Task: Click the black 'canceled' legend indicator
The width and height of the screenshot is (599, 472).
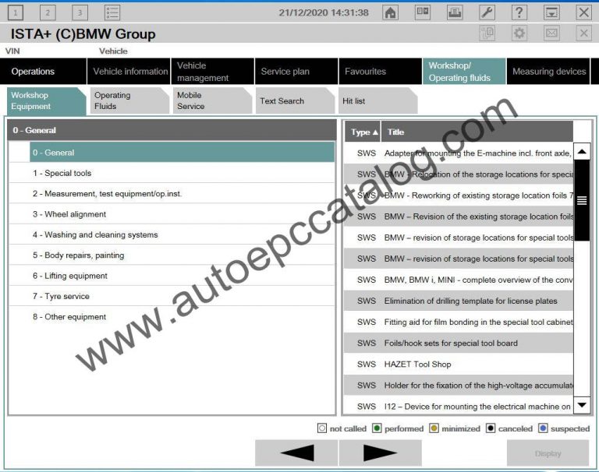Action: (491, 428)
